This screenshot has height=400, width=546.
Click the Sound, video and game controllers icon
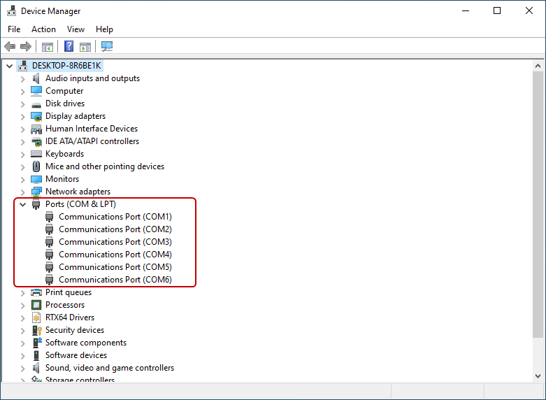[x=36, y=368]
